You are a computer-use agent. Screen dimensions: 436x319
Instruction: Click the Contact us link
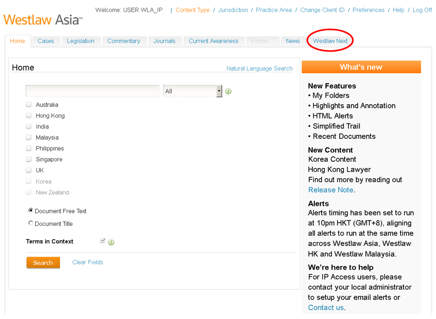pyautogui.click(x=326, y=308)
